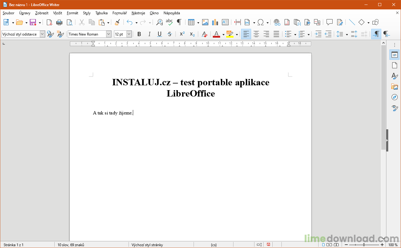Click the Clone Formatting paintbrush icon
This screenshot has height=248, width=401.
117,22
